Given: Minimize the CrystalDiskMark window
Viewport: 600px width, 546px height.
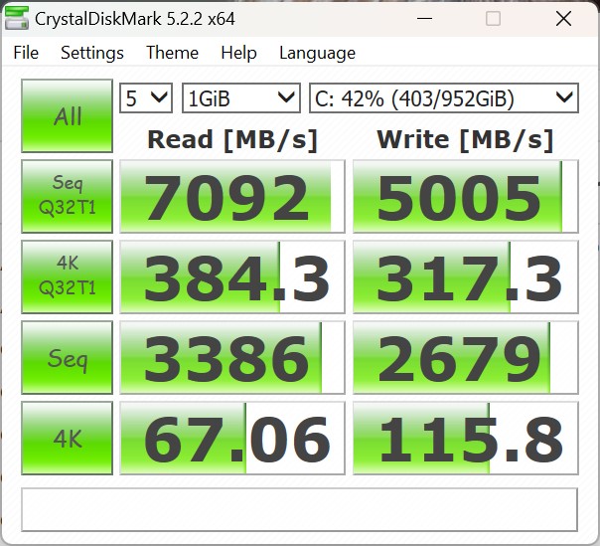Looking at the screenshot, I should (x=425, y=18).
